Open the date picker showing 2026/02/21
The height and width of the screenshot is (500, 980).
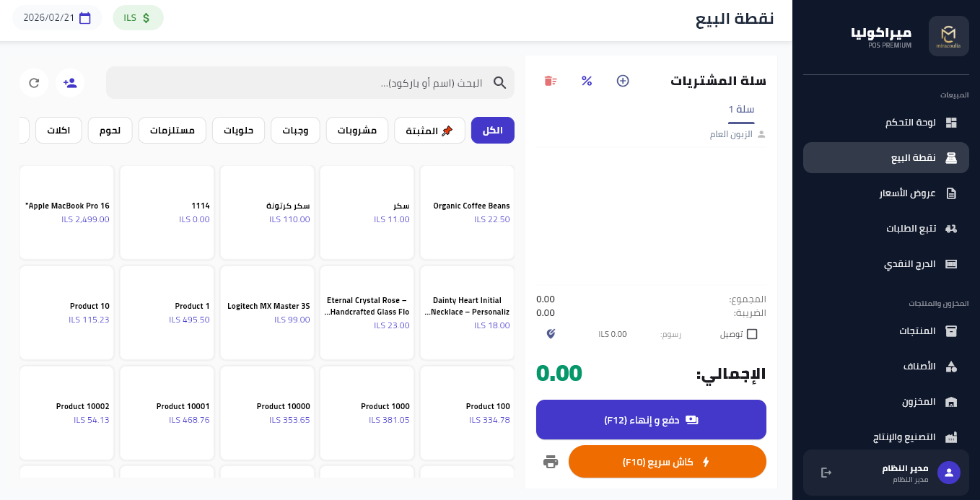coord(57,18)
